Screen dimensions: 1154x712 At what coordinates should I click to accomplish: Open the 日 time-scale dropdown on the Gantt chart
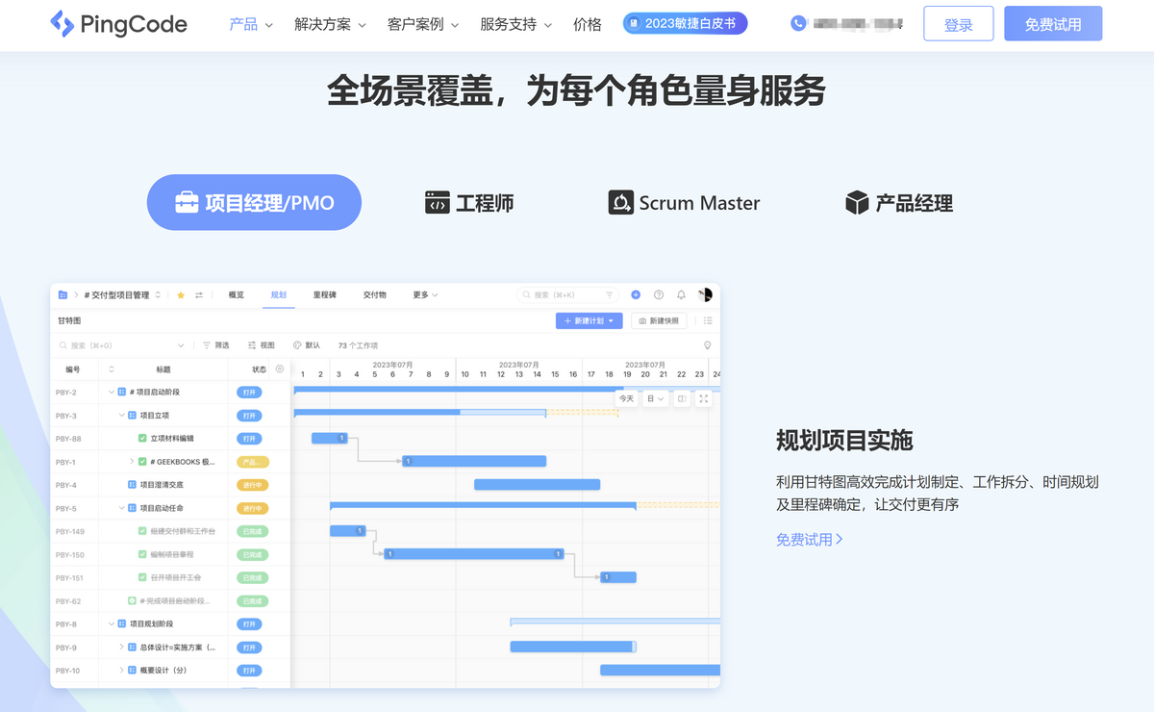[x=656, y=398]
